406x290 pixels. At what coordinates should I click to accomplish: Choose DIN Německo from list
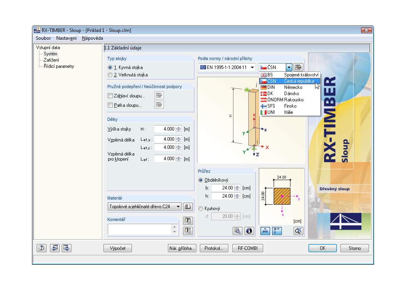290,87
